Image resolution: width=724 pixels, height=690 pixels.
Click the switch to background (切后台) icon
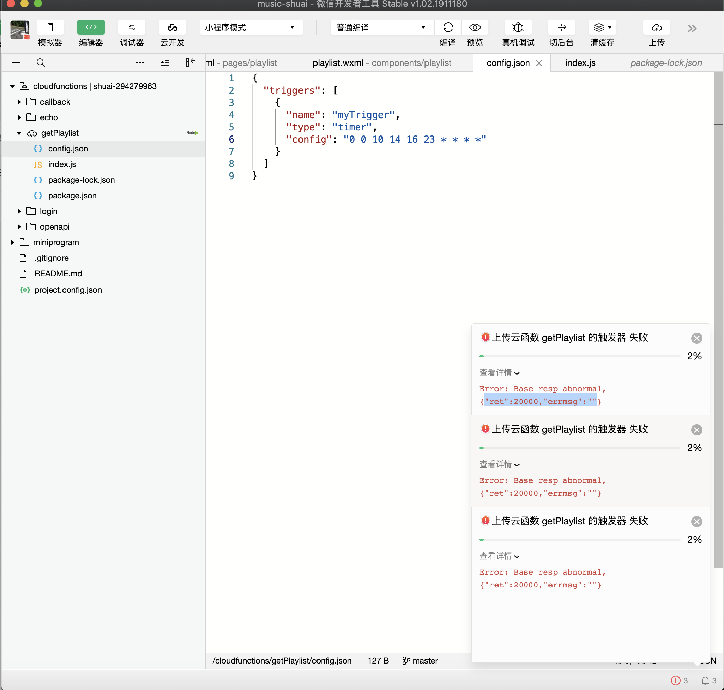(x=561, y=27)
